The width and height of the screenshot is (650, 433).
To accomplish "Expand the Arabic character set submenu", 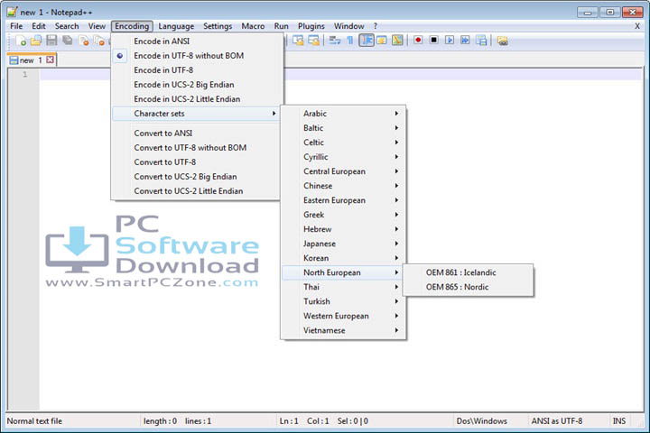I will 343,113.
